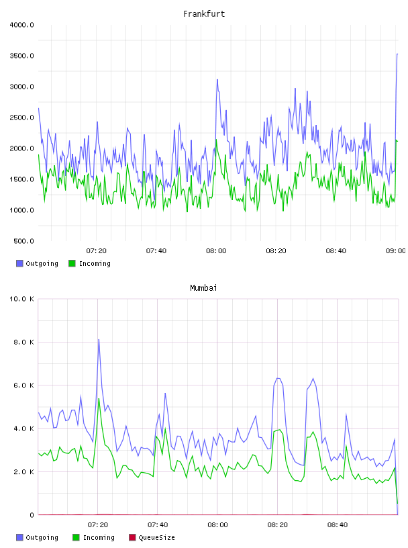Click Mumbai x-axis time 07:40
Viewport: 408px width, 548px height.
point(158,525)
